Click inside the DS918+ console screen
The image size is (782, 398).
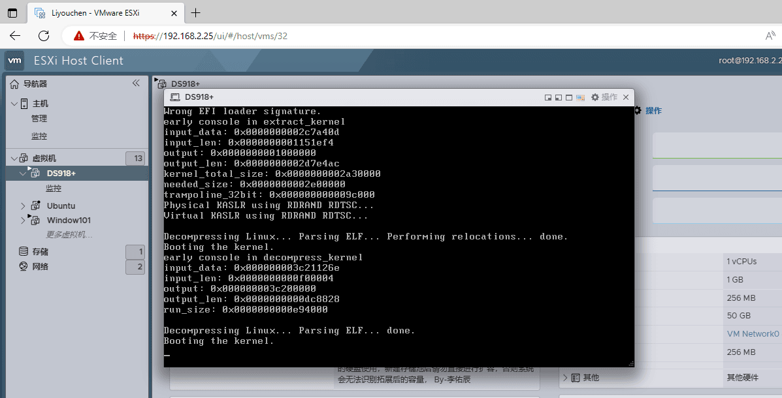(399, 237)
